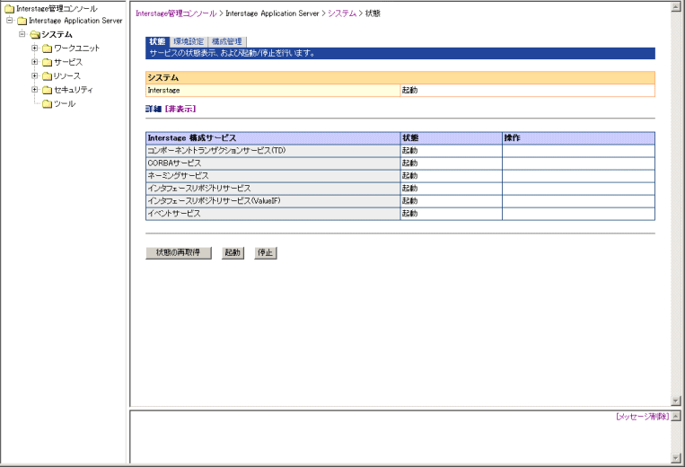Click the Interstage管理コンソール root folder icon
This screenshot has height=467, width=685.
(x=8, y=9)
